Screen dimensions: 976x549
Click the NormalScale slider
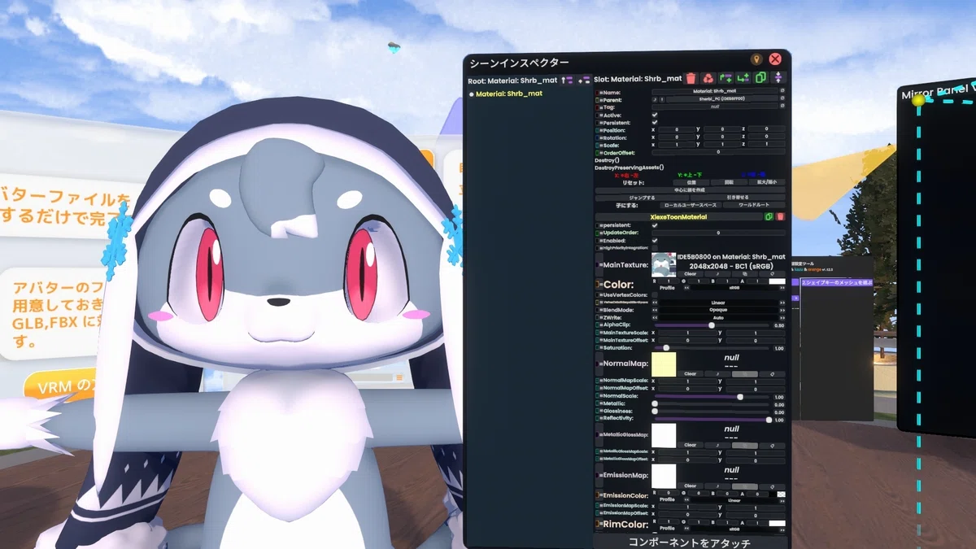pyautogui.click(x=712, y=397)
